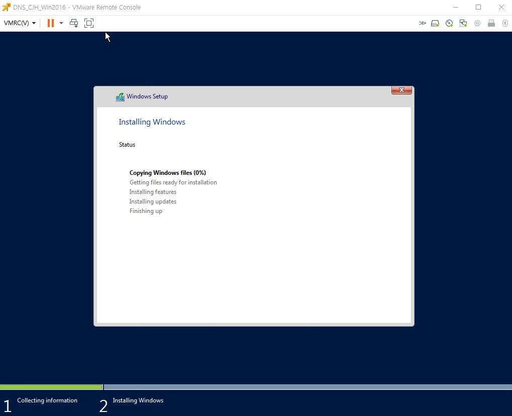Send Ctrl+Alt+Del to virtual machine
Viewport: 512px width, 416px height.
pyautogui.click(x=74, y=23)
